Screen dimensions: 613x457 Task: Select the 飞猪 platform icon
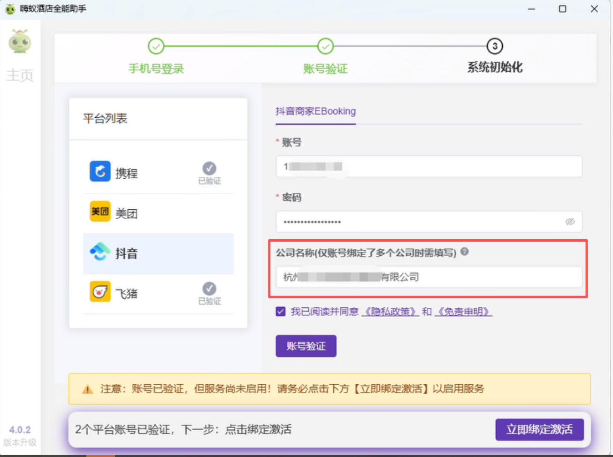pyautogui.click(x=100, y=292)
